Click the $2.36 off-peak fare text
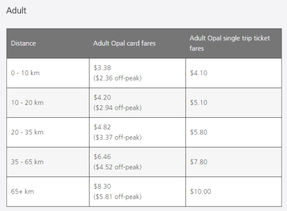The image size is (287, 211). coord(117,78)
